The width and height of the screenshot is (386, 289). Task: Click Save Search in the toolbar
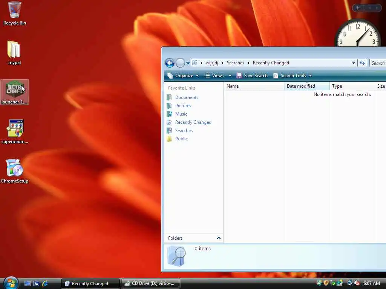click(x=252, y=76)
